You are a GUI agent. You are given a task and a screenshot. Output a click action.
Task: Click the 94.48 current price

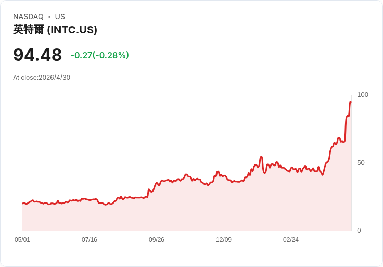(x=37, y=55)
